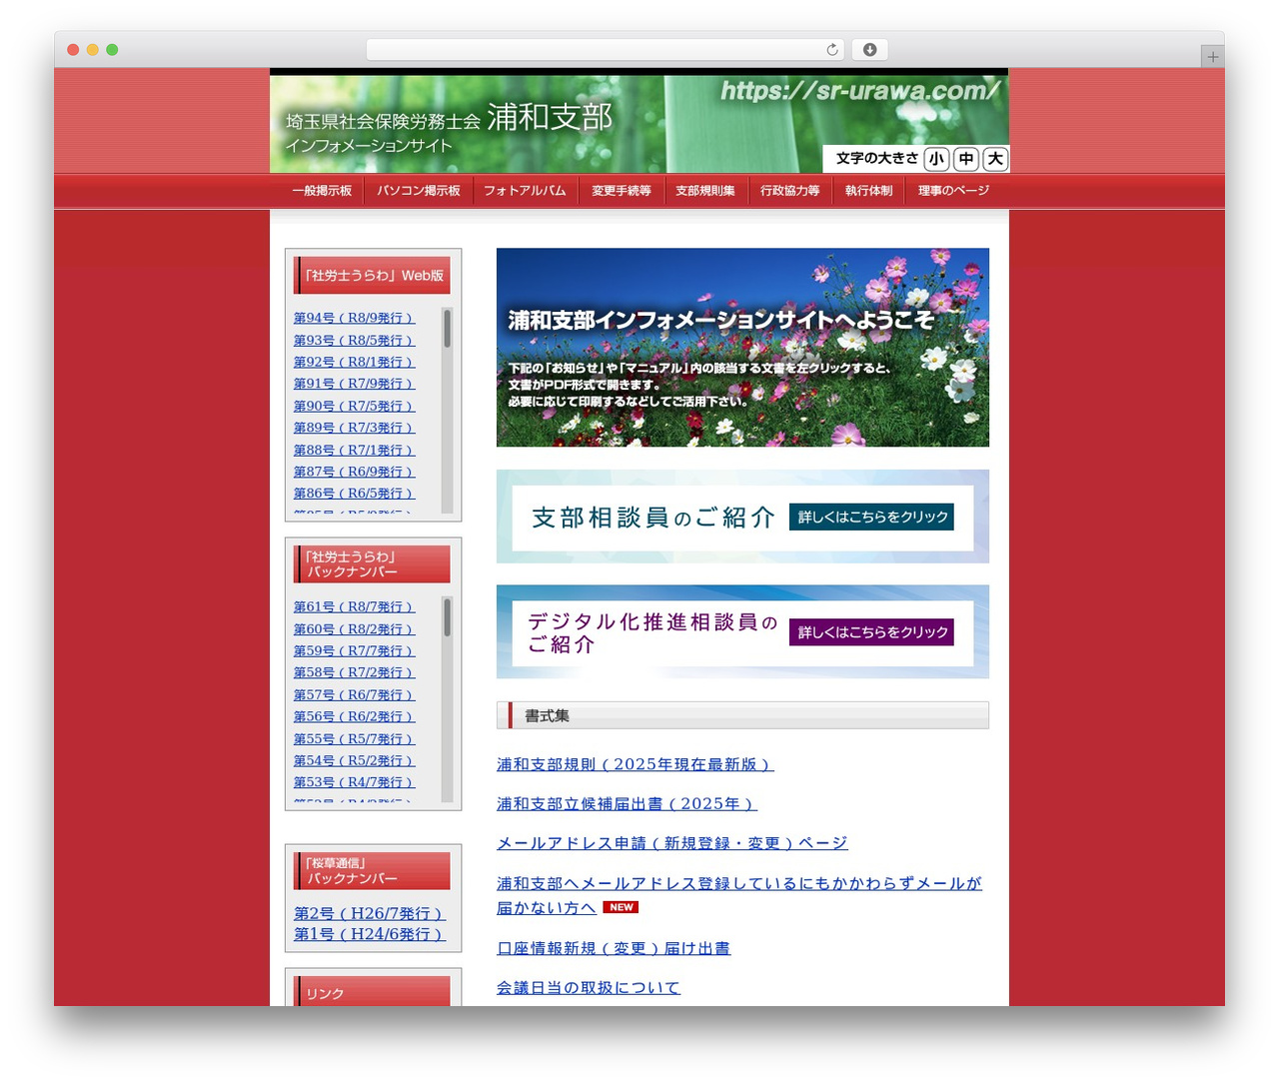The height and width of the screenshot is (1083, 1279).
Task: Click the browser reload icon
Action: pyautogui.click(x=832, y=50)
